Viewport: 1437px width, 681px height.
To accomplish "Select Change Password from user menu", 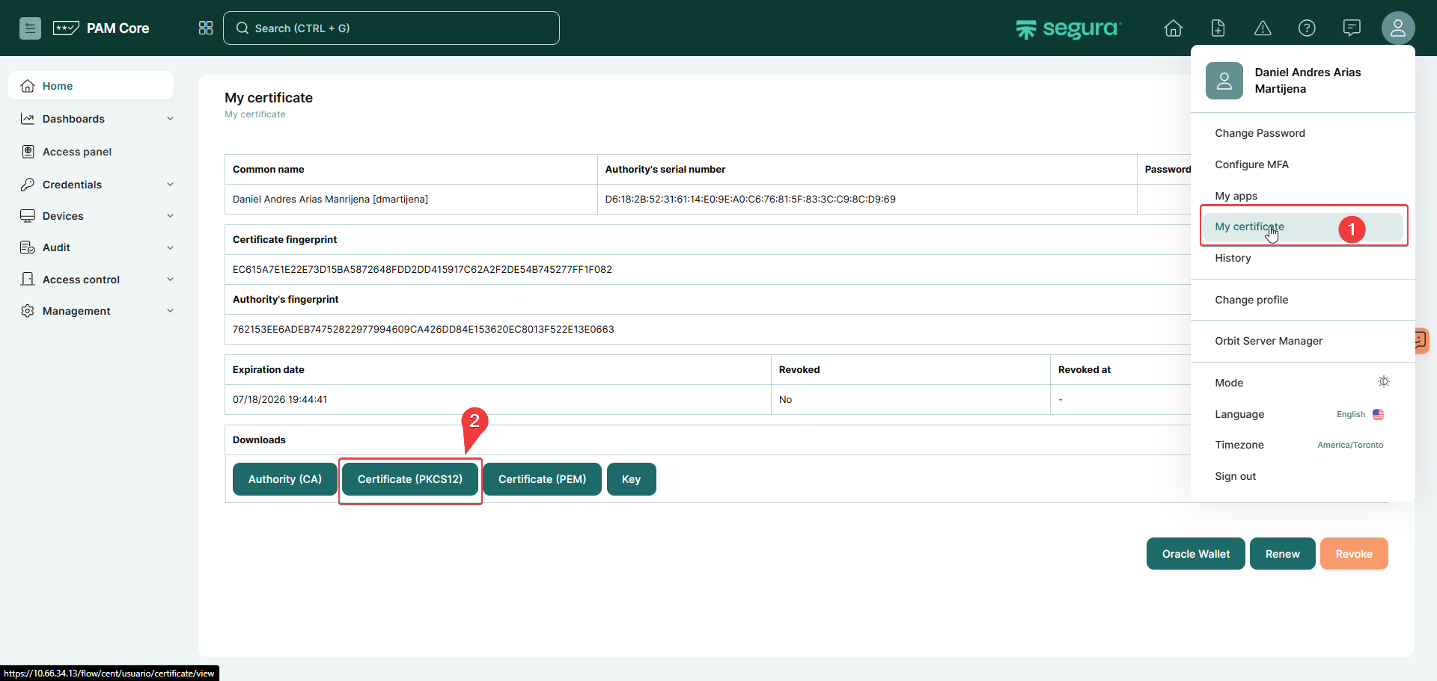I will pyautogui.click(x=1260, y=133).
